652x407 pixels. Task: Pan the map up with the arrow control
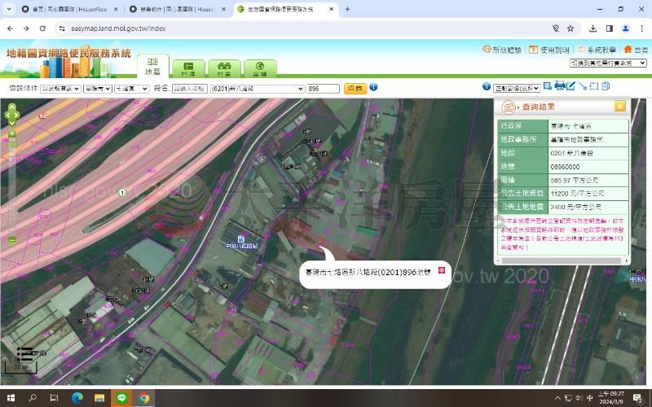point(11,107)
